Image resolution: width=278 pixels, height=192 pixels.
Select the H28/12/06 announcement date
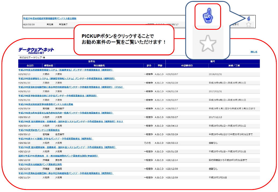pyautogui.click(x=24, y=169)
